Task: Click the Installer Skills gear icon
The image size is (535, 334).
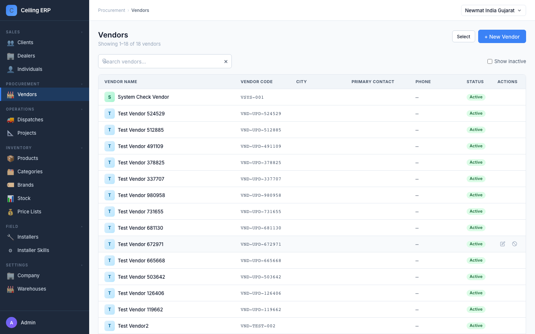Action: 10,250
